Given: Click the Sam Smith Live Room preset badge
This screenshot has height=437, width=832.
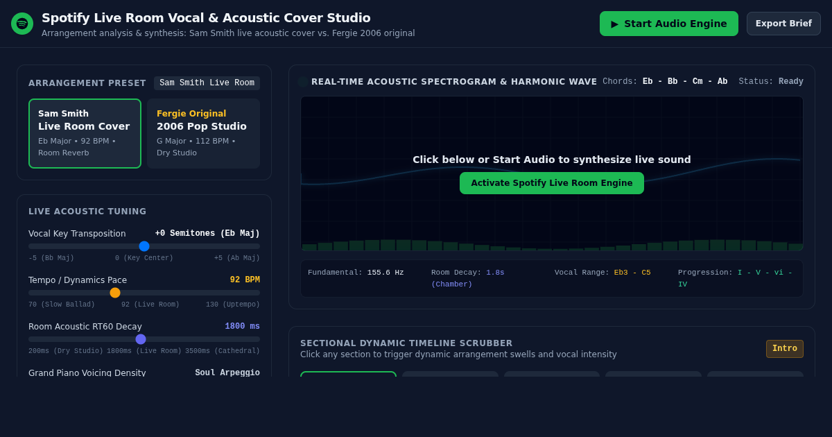Looking at the screenshot, I should click(207, 83).
